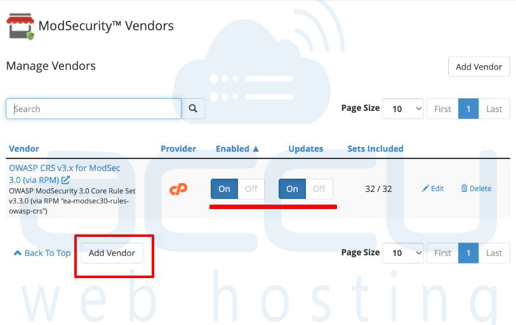Go to Last page in bottom pagination
Viewport: 516px width, 325px height.
[494, 253]
